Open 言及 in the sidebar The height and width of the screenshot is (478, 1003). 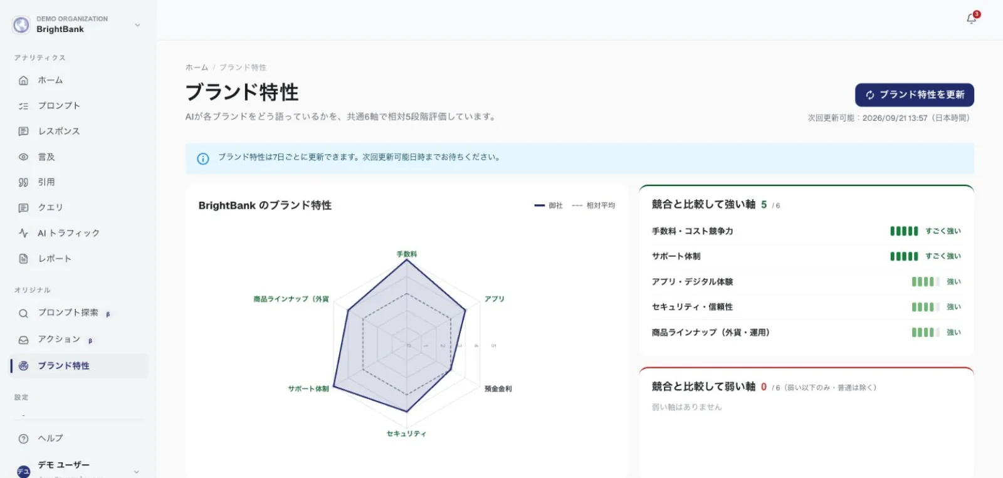tap(80, 157)
